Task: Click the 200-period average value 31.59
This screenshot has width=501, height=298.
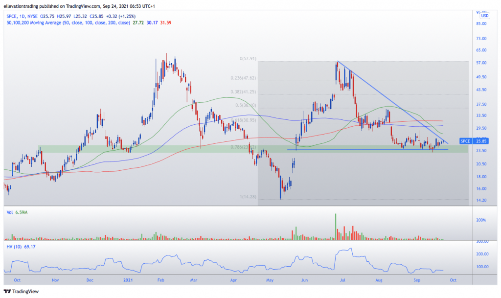Action: point(166,23)
